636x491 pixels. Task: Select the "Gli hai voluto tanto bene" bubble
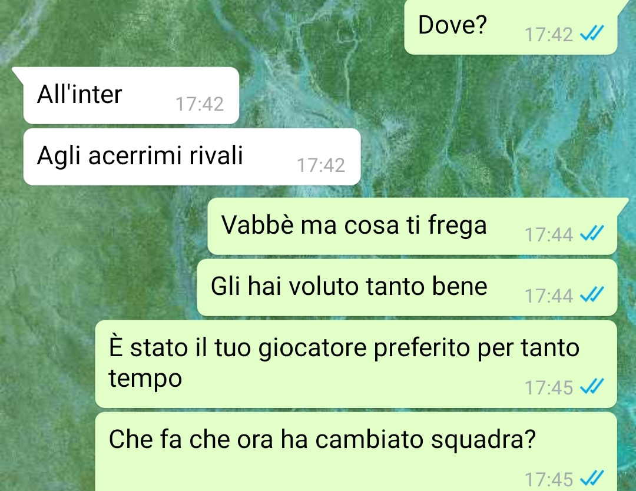coord(407,287)
